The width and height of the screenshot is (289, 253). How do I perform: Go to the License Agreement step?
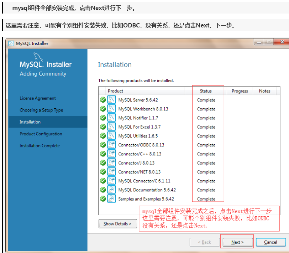pyautogui.click(x=38, y=98)
